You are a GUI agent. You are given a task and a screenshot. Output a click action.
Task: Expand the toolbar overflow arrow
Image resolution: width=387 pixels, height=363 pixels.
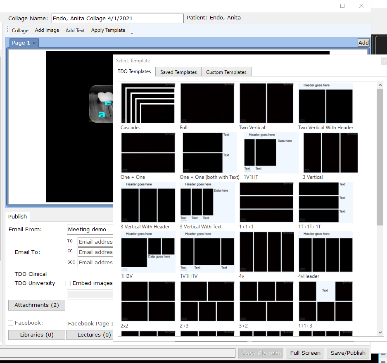132,33
